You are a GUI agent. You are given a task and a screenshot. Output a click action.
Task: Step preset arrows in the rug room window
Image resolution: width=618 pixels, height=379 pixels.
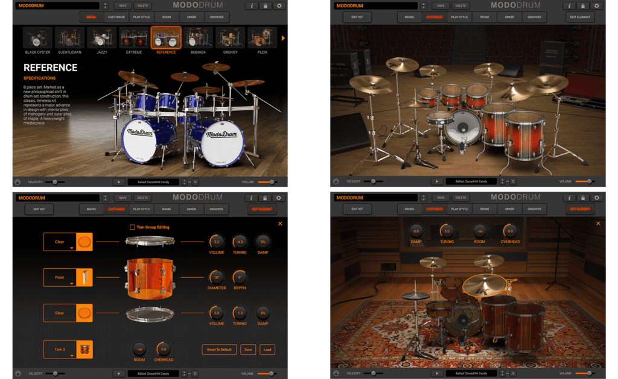point(423,198)
